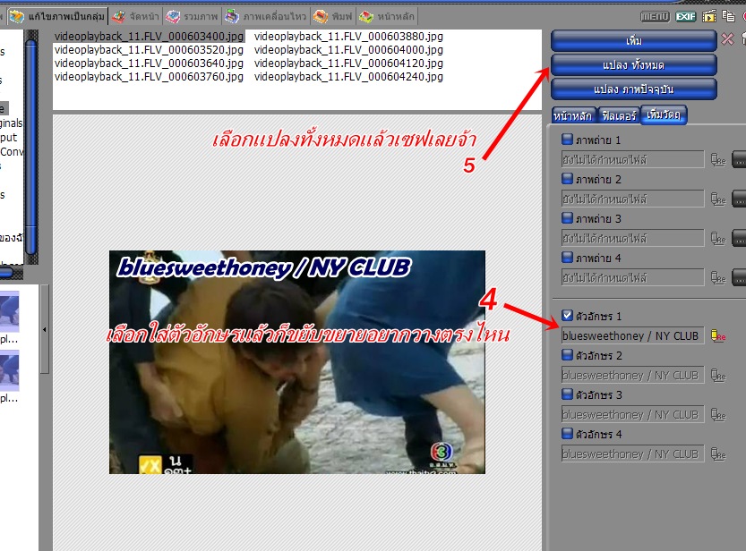Click the ตัวอักษร 4 text field
The image size is (746, 551).
(632, 454)
